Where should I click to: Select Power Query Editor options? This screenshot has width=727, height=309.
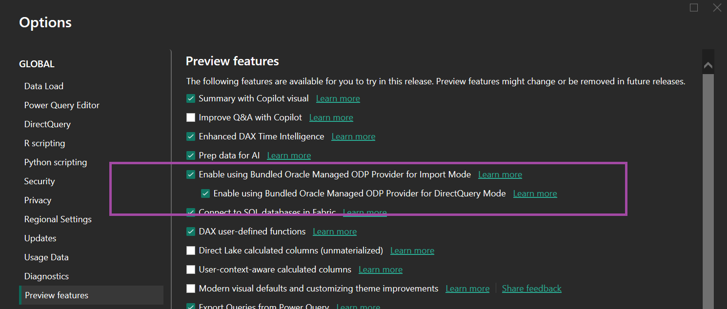62,105
